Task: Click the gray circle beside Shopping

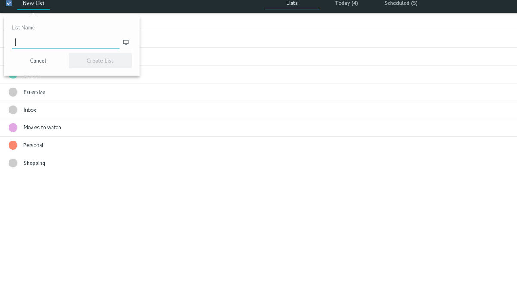Action: click(13, 163)
